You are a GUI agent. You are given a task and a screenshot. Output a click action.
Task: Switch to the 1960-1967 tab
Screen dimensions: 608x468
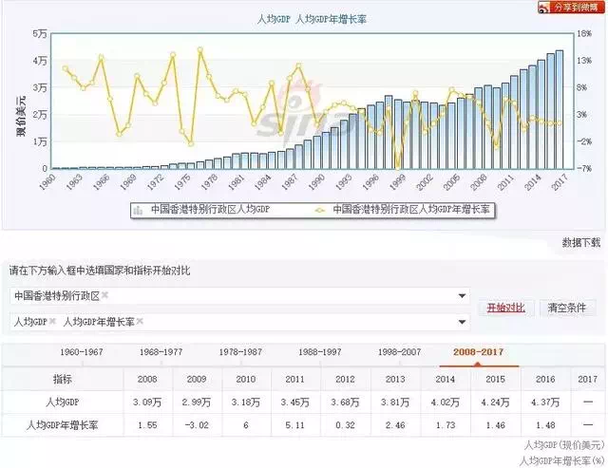[x=82, y=352]
